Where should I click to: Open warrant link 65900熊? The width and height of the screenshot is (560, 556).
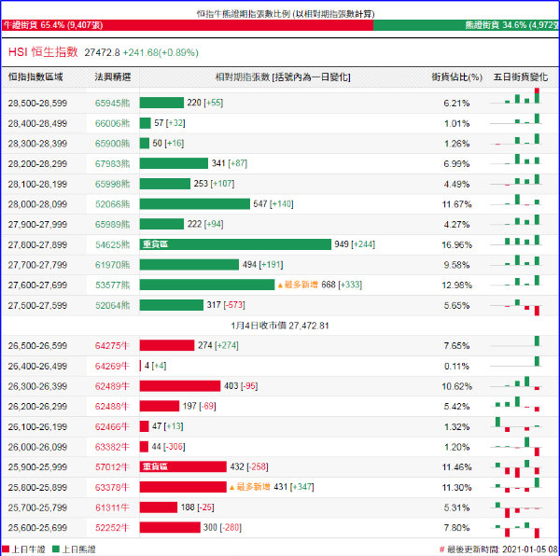pos(112,144)
